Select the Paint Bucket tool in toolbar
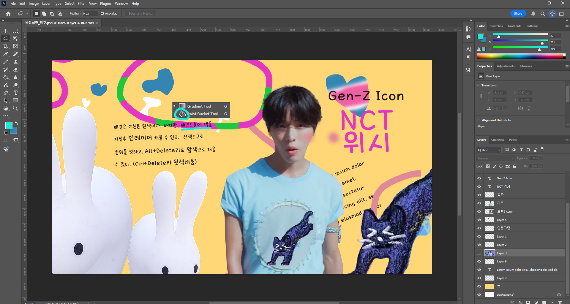Viewport: 570px width, 304px height. (x=6, y=77)
